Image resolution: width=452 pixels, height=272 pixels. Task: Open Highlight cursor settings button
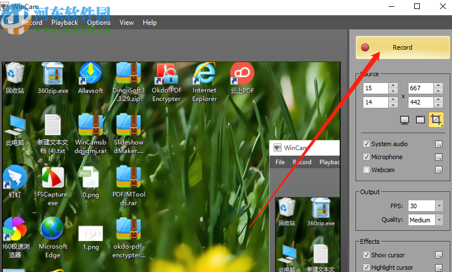tap(439, 267)
